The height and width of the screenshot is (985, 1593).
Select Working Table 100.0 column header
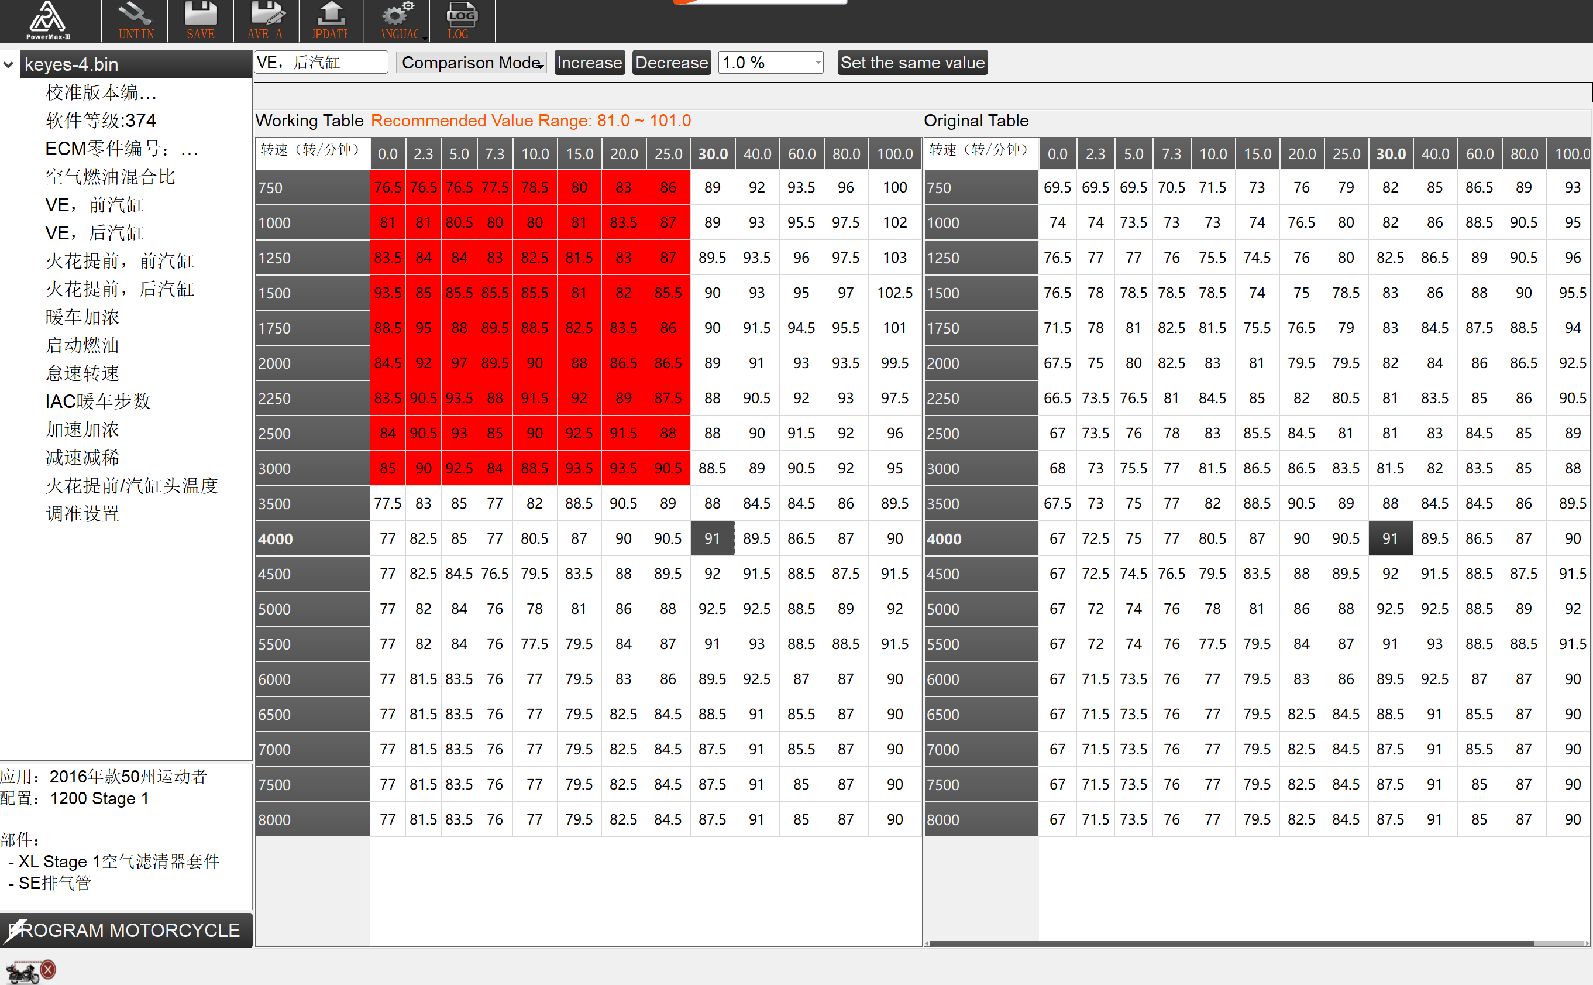[894, 154]
